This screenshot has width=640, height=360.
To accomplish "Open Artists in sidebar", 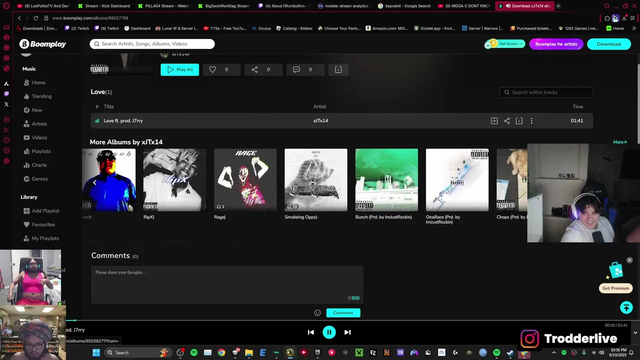I will pos(35,124).
